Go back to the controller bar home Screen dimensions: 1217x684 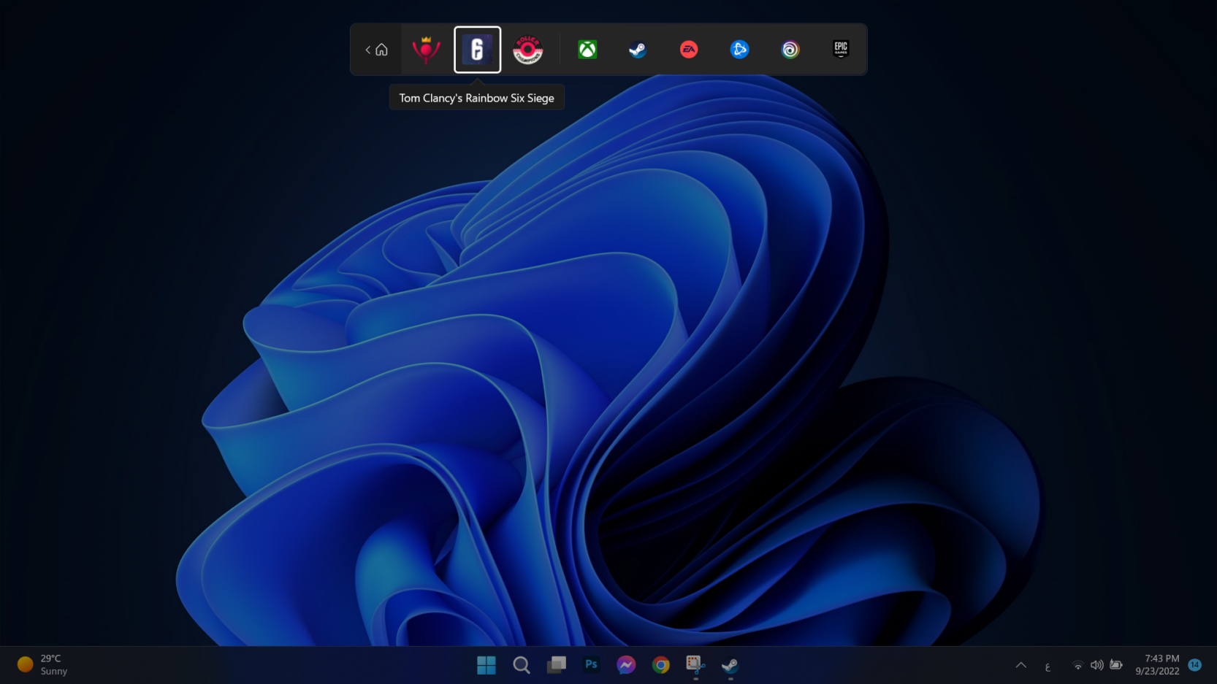(x=376, y=50)
